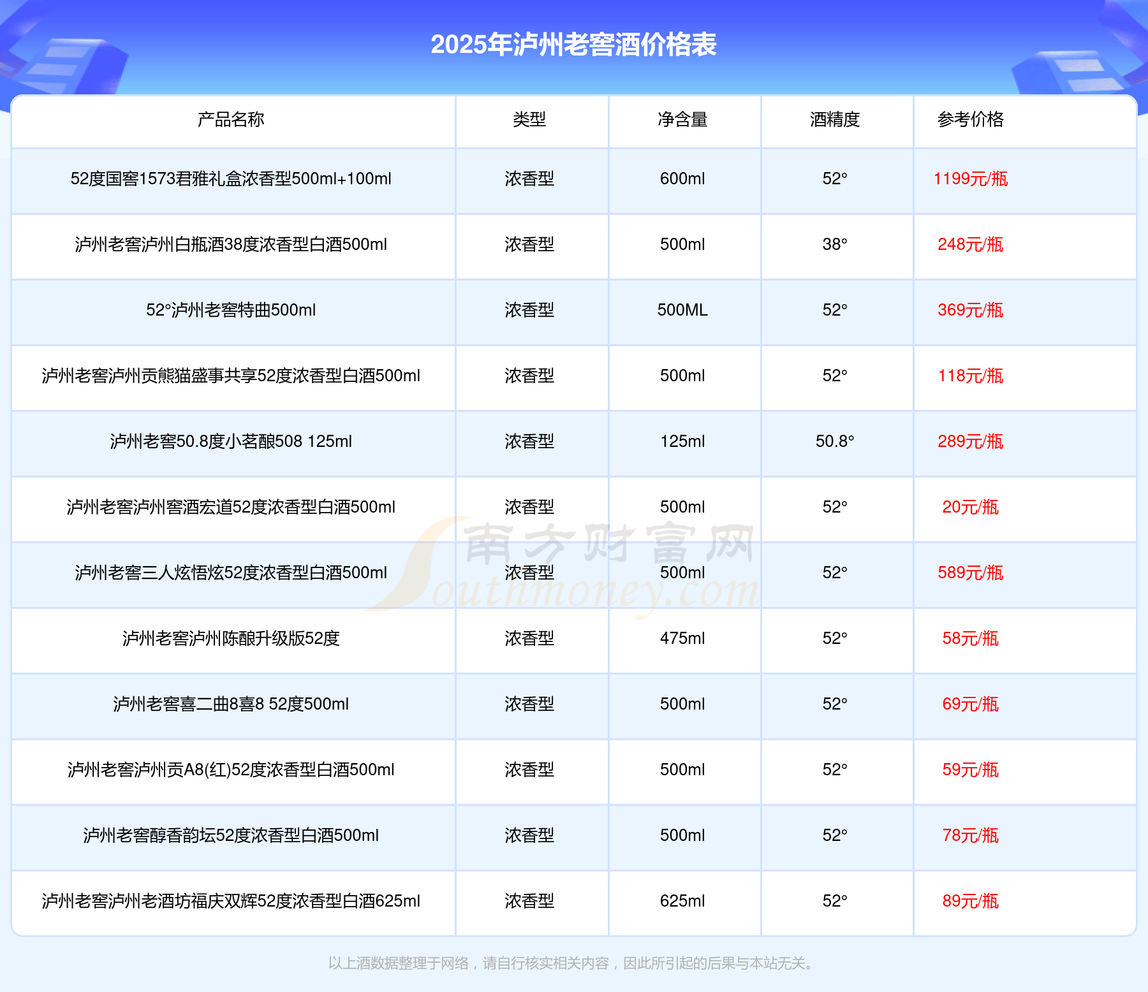This screenshot has height=992, width=1148.
Task: Select the 泸州贡熊猫盛事共享 product name
Action: click(x=231, y=376)
